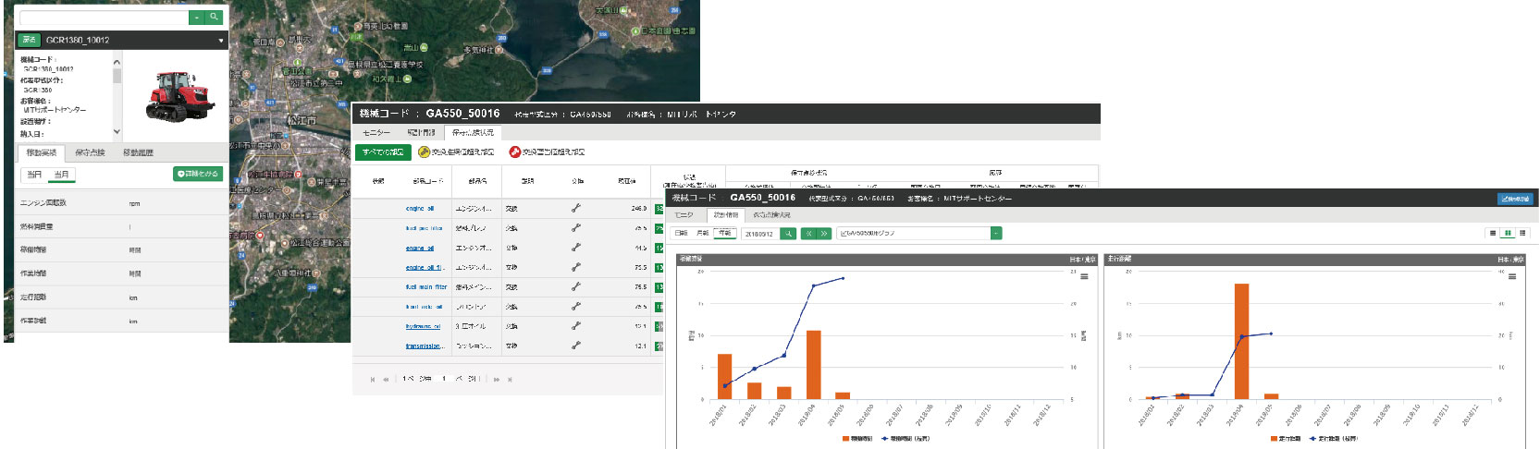Select the daily report toggle
Image resolution: width=1540 pixels, height=449 pixels.
[681, 233]
